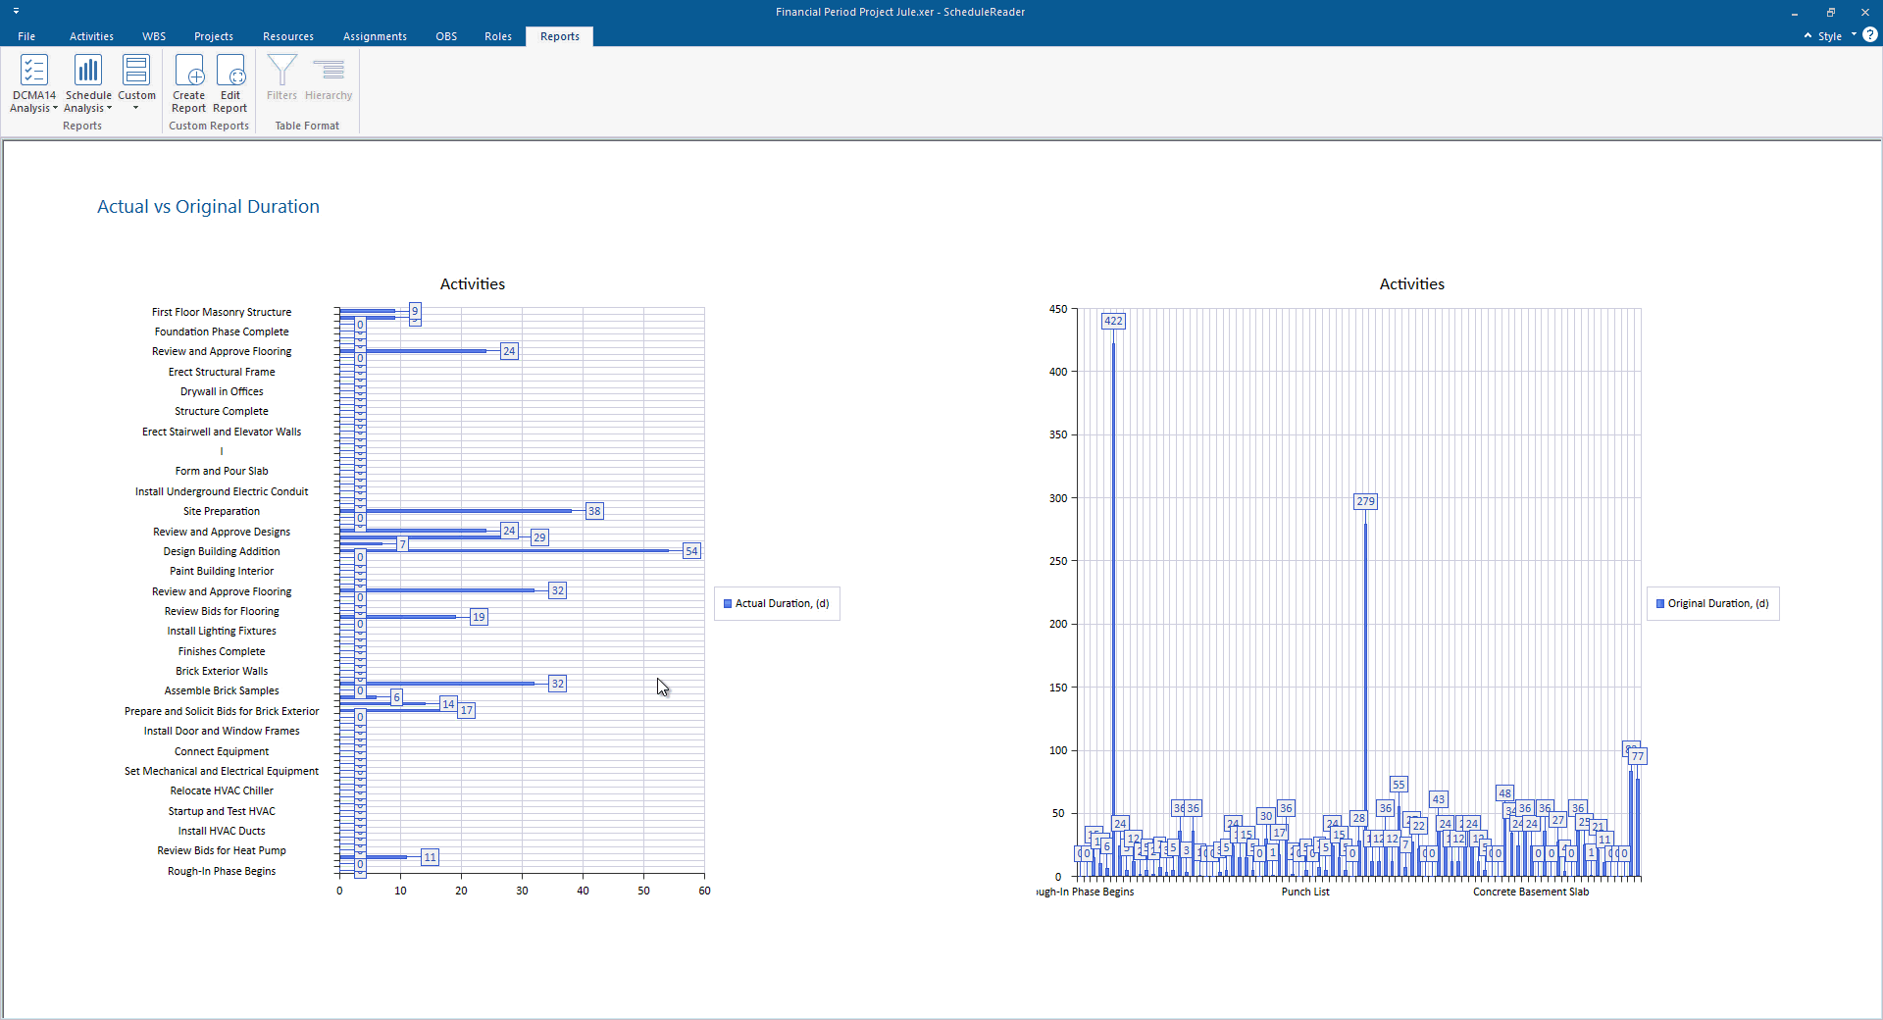Click the Custom reports icon

point(136,71)
